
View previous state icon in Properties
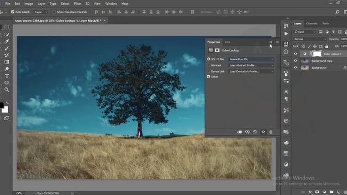(x=247, y=132)
